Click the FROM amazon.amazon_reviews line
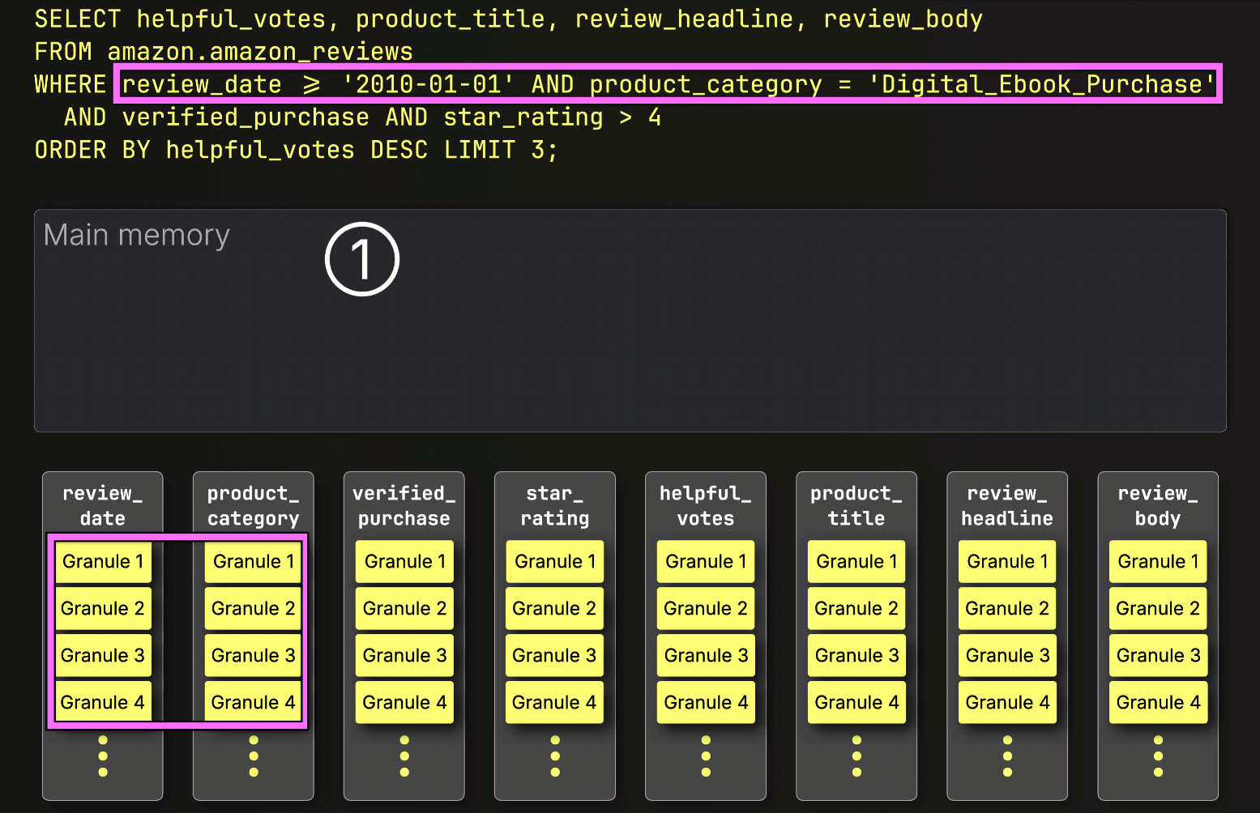Screen dimensions: 1260x813 (x=224, y=52)
